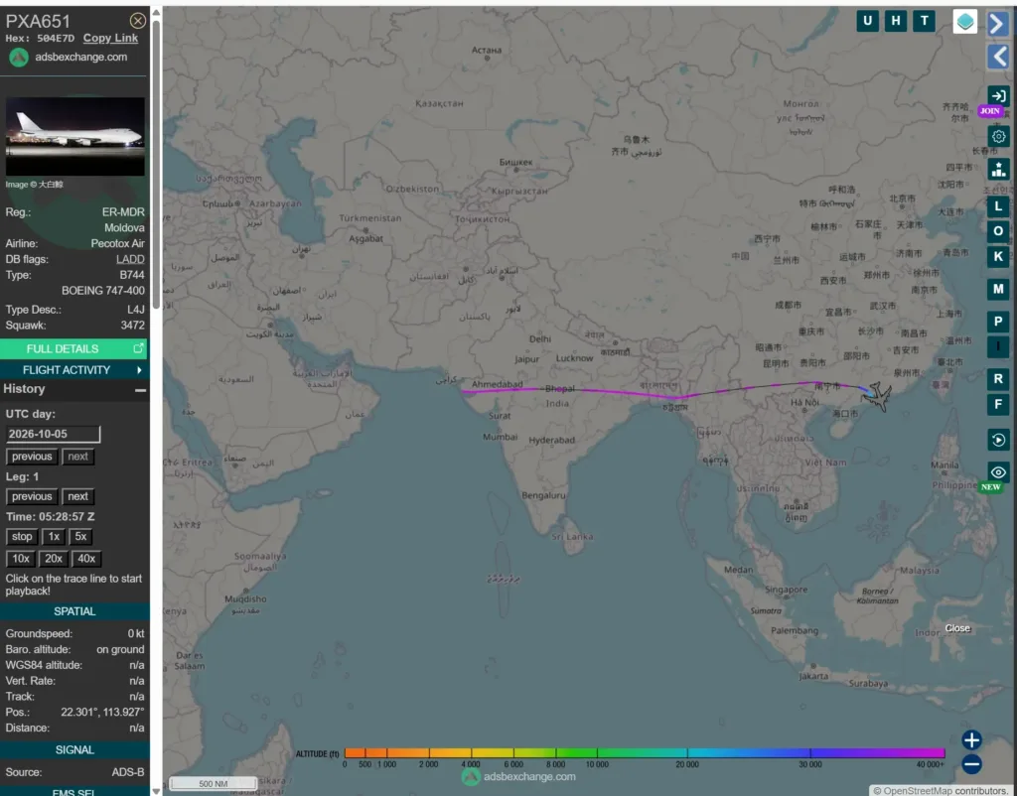Click the altitude color legend bar
The width and height of the screenshot is (1017, 796).
pos(644,753)
